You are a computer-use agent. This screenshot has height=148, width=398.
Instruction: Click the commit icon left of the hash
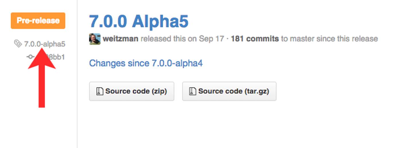[x=30, y=57]
